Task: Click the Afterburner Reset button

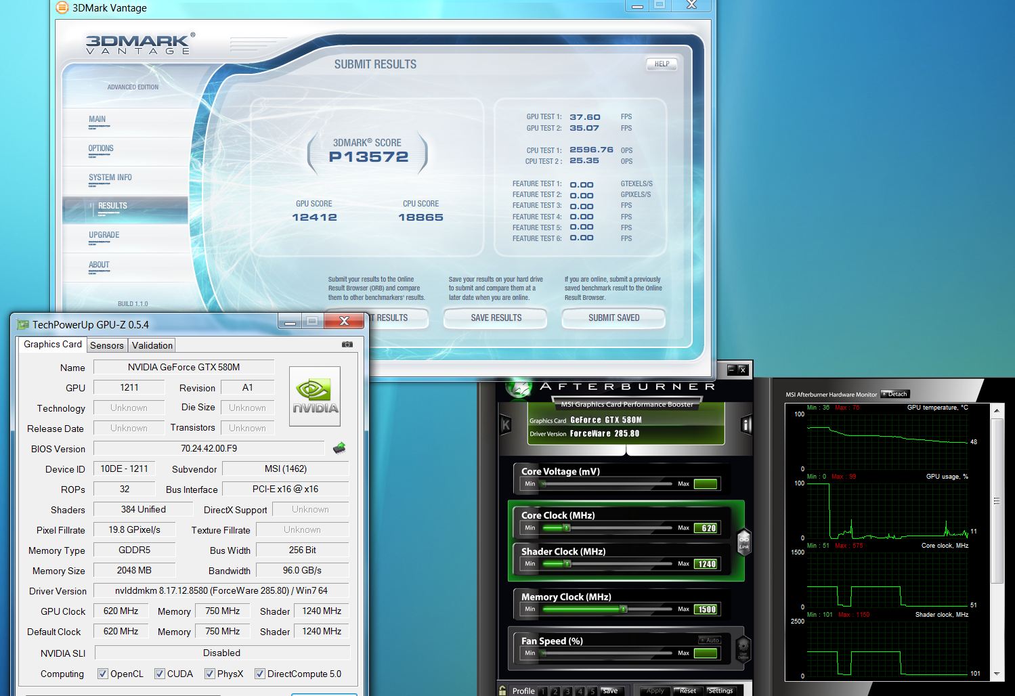Action: pos(688,691)
